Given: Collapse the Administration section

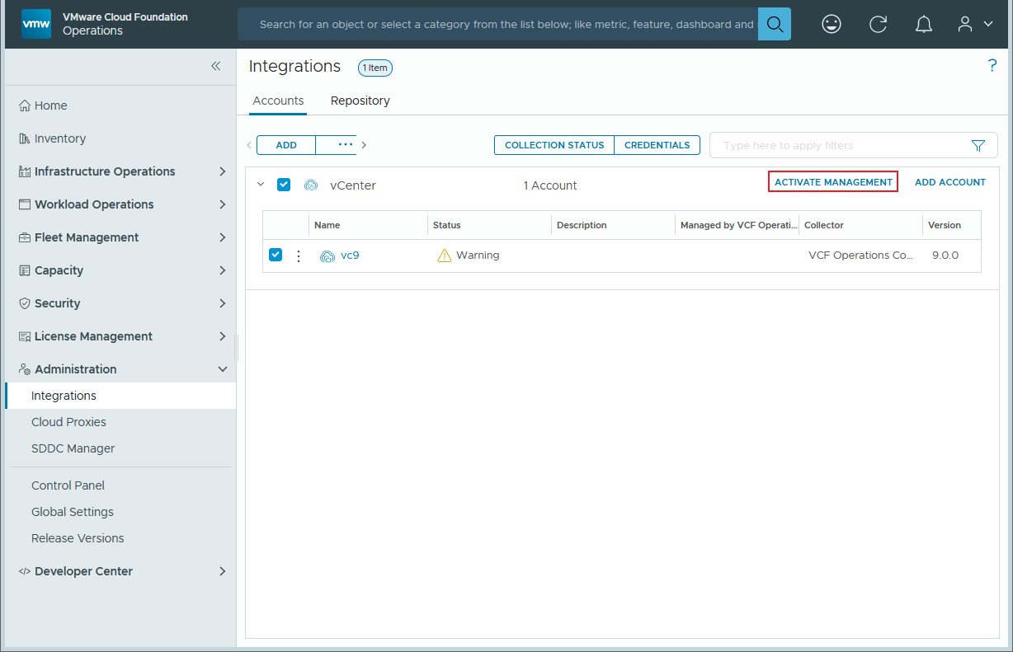Looking at the screenshot, I should pyautogui.click(x=222, y=369).
